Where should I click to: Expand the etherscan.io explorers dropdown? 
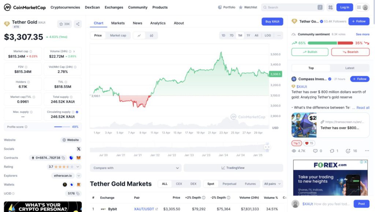(x=78, y=176)
